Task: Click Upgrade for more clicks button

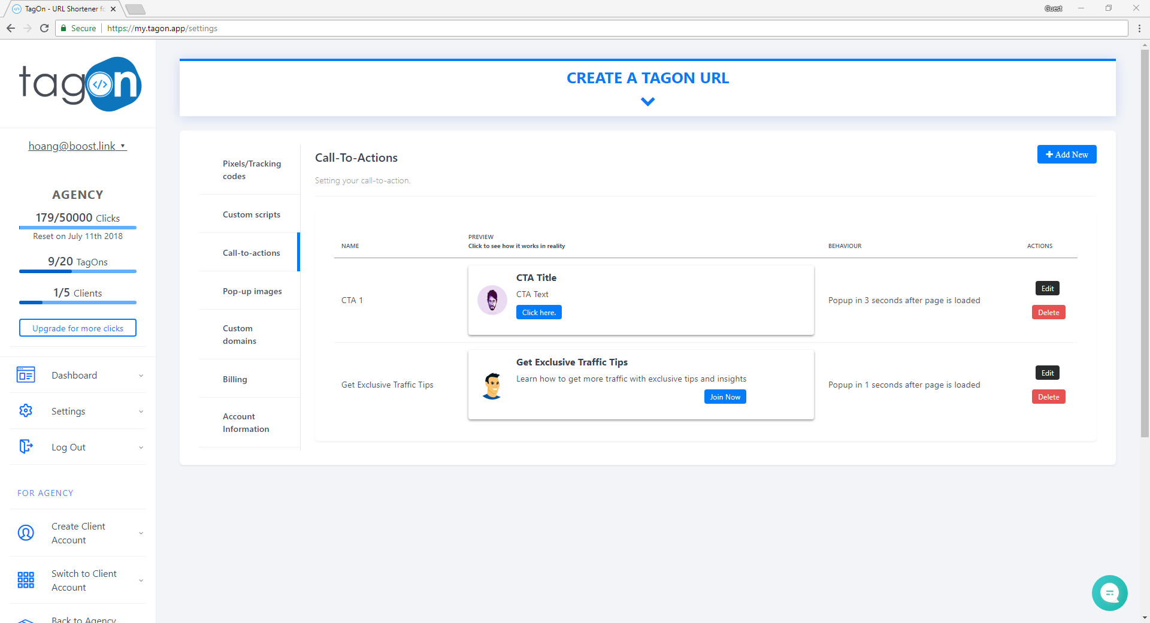Action: click(x=78, y=328)
